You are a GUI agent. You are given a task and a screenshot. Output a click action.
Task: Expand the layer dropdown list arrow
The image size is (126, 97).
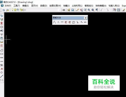click(59, 10)
